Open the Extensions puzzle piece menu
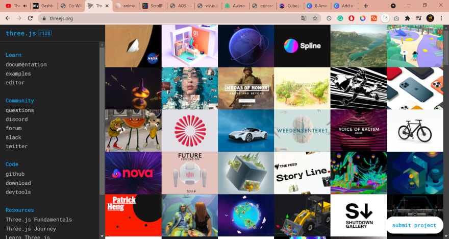This screenshot has height=239, width=449. [x=408, y=18]
